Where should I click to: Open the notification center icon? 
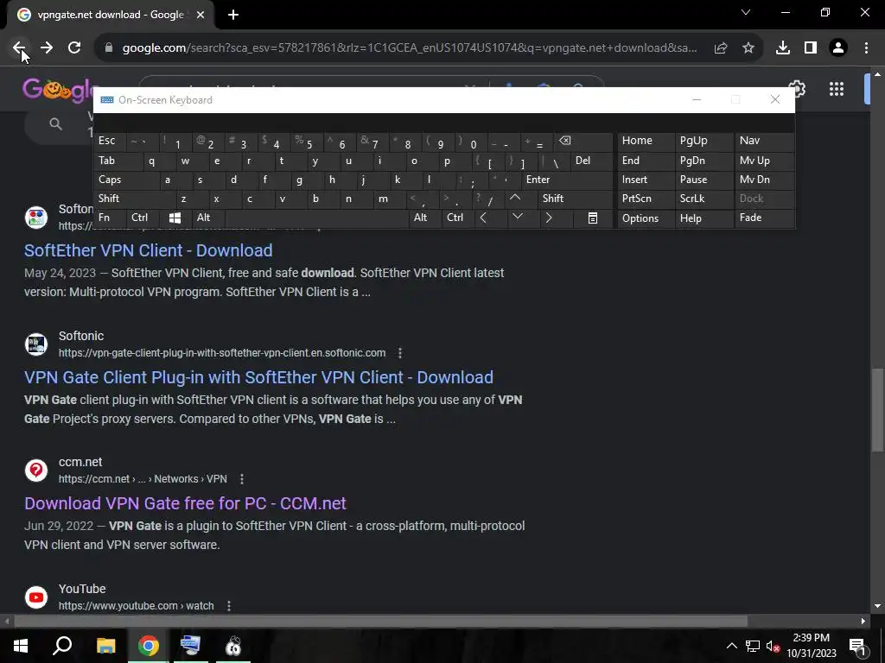click(856, 646)
